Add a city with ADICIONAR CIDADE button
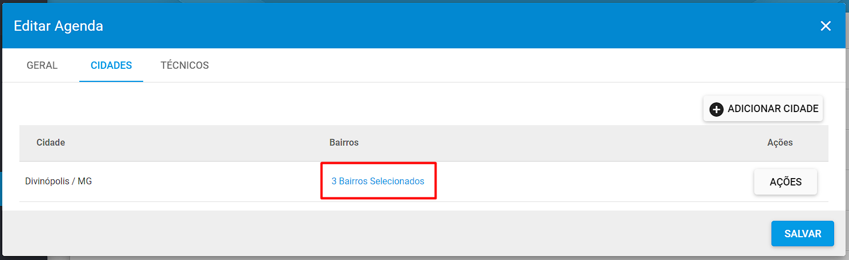The image size is (849, 260). 763,109
